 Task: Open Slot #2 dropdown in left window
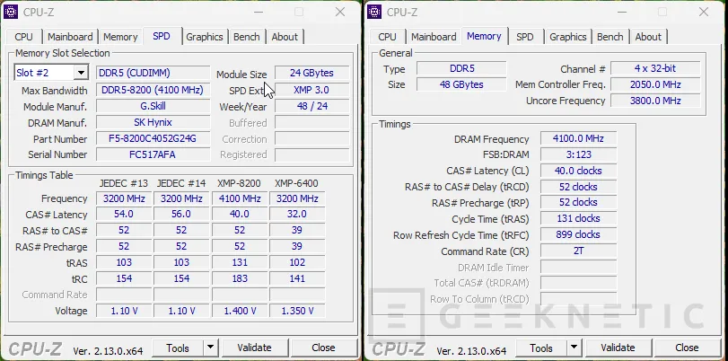pos(82,73)
